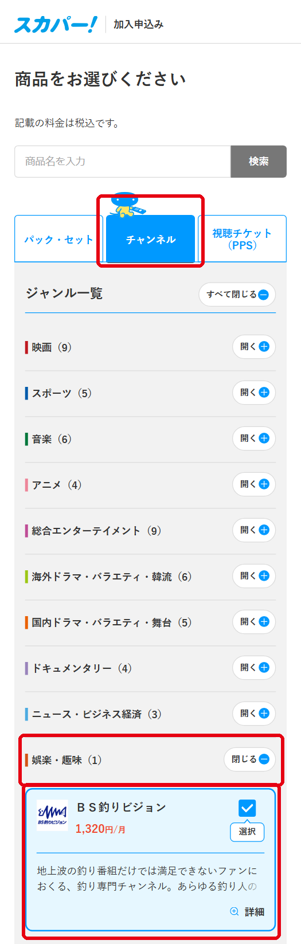Uncheck the BS釣りビジョン selection checkbox
Viewport: 301px width, 944px height.
pos(247,808)
